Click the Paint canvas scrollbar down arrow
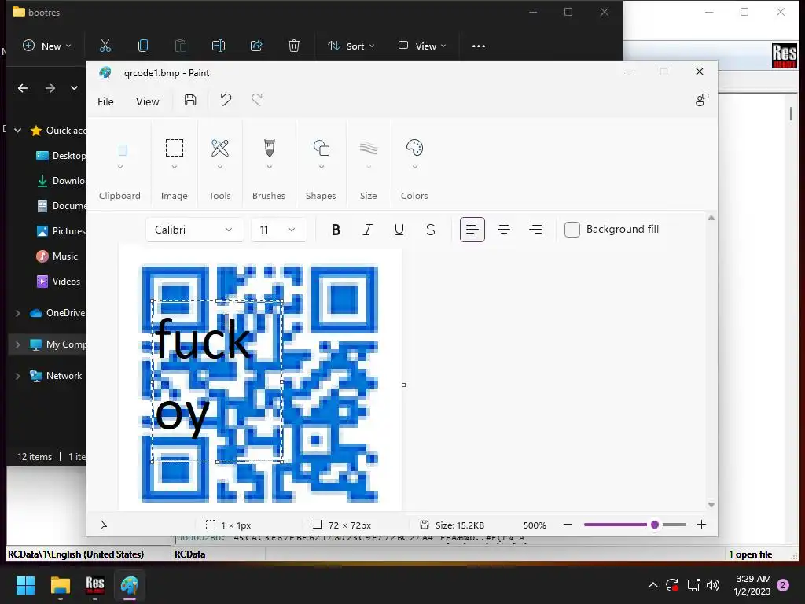This screenshot has height=604, width=805. tap(711, 505)
